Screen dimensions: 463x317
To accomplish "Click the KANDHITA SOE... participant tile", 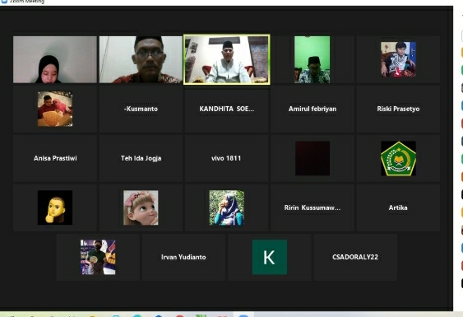I will coord(226,109).
